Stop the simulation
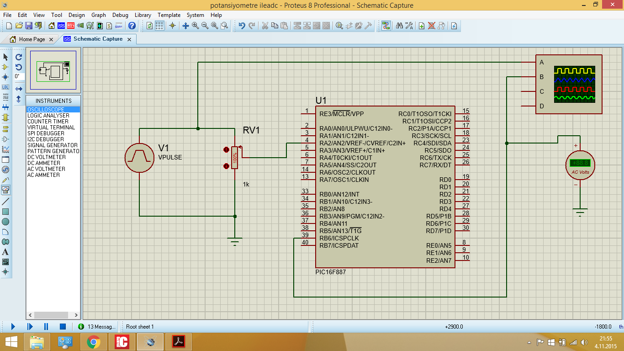Image resolution: width=624 pixels, height=351 pixels. tap(63, 326)
